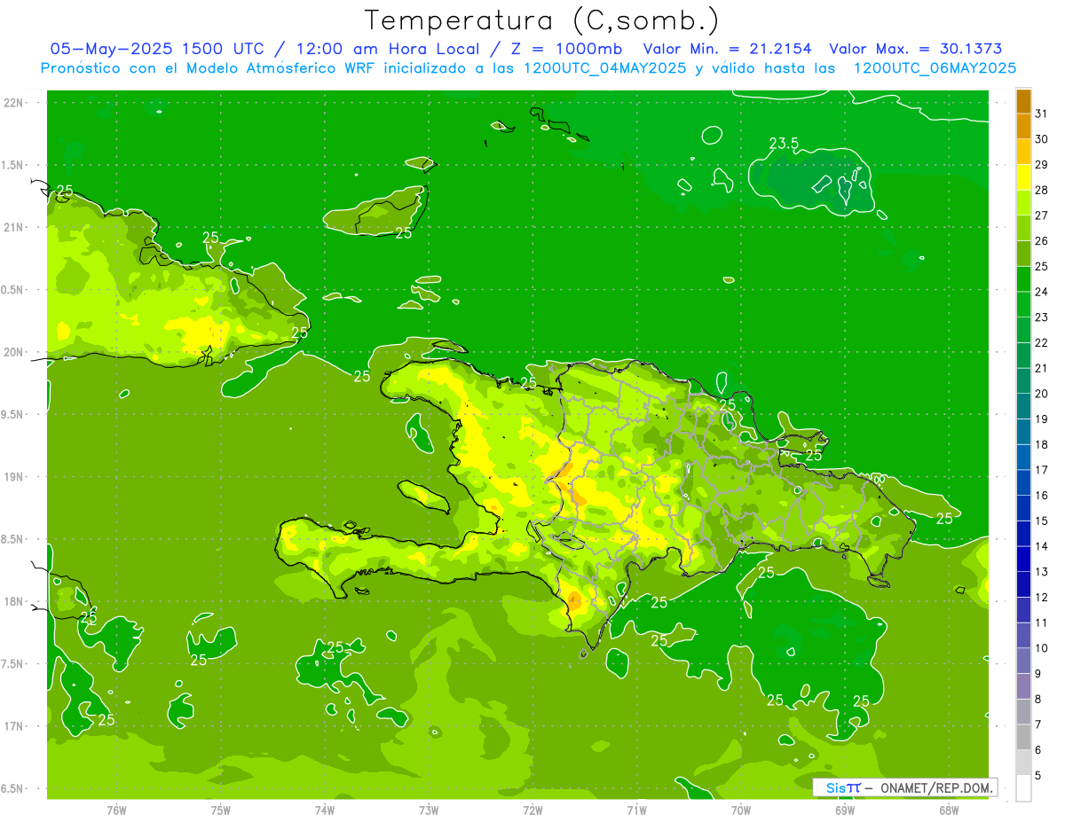Select the "Z = 1000mb" pressure level text
The image size is (1065, 822).
(x=564, y=49)
